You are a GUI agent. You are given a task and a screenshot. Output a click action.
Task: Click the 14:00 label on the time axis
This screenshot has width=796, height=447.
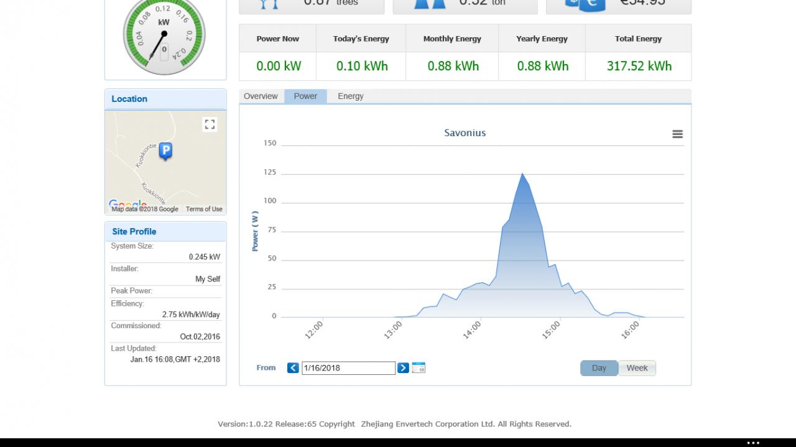[471, 330]
